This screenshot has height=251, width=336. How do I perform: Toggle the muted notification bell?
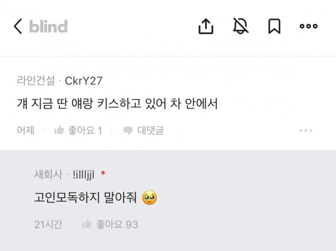[240, 26]
